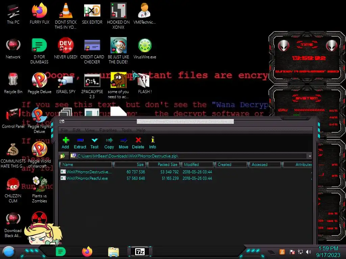Open the Edit menu in 7-Zip
Screen dimensions: 346x259
click(x=77, y=130)
